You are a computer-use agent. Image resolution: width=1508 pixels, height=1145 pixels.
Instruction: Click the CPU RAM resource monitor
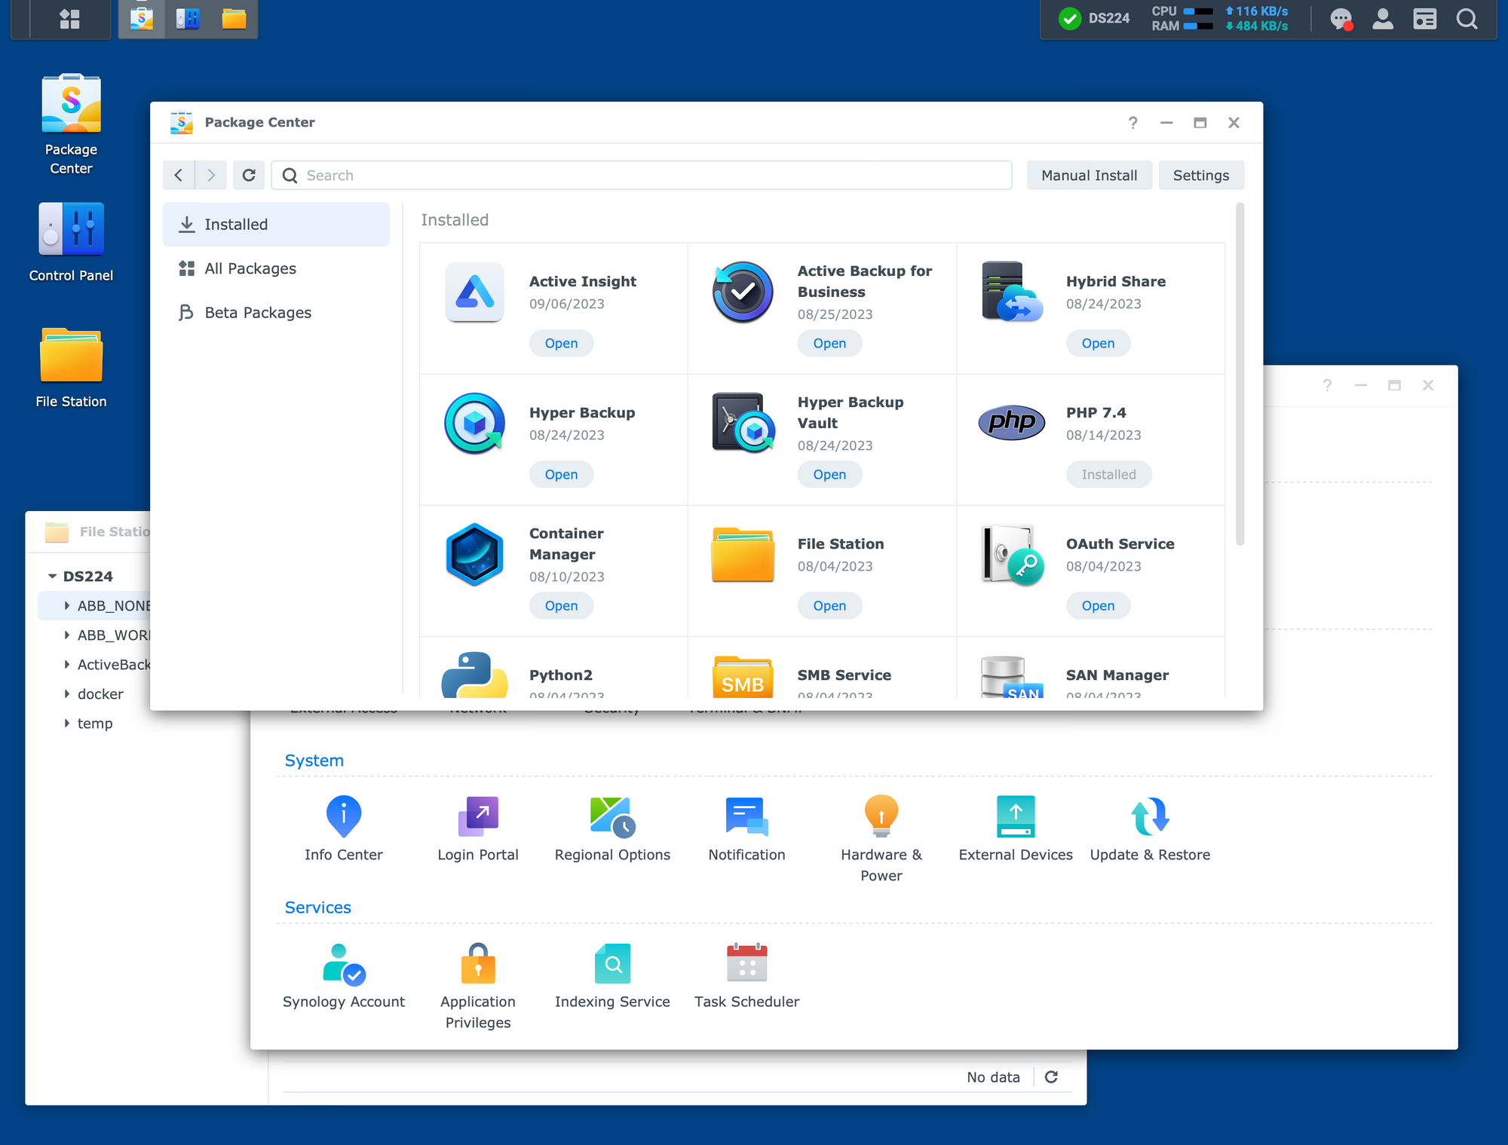[1220, 18]
